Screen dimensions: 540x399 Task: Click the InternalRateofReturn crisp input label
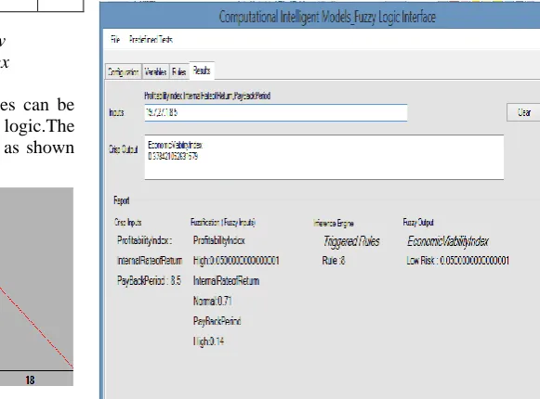pos(150,261)
